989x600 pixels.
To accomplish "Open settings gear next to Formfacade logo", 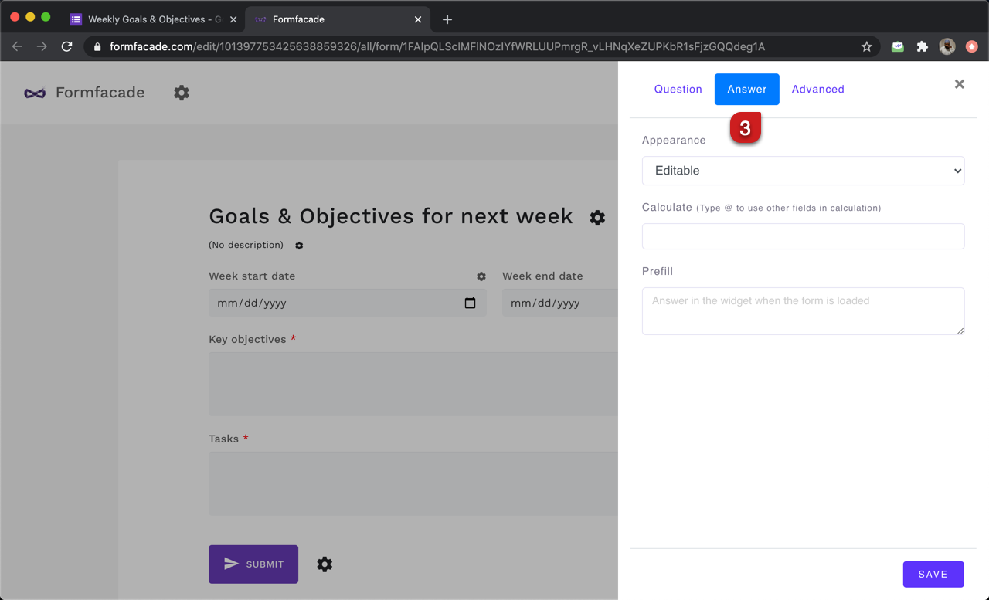I will coord(182,93).
